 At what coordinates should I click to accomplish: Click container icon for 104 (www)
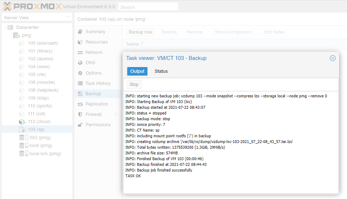tap(21, 67)
